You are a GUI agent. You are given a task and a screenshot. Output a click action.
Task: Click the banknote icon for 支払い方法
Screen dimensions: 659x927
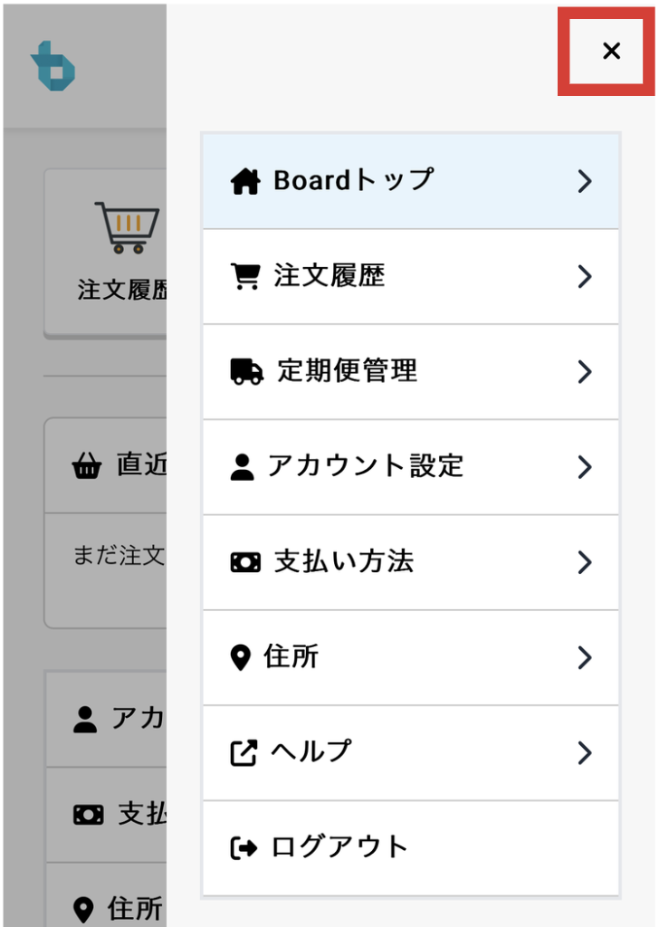(245, 562)
